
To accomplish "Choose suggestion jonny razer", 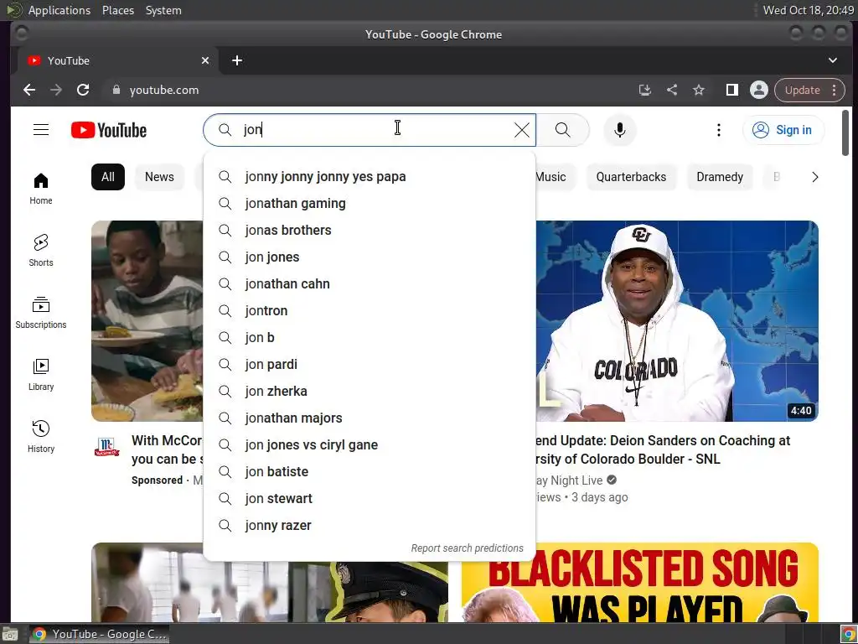I will tap(370, 526).
